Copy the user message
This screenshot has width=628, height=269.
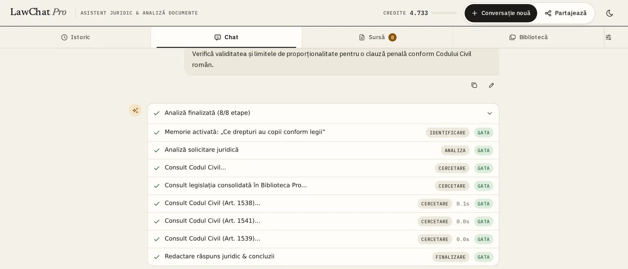[x=474, y=85]
